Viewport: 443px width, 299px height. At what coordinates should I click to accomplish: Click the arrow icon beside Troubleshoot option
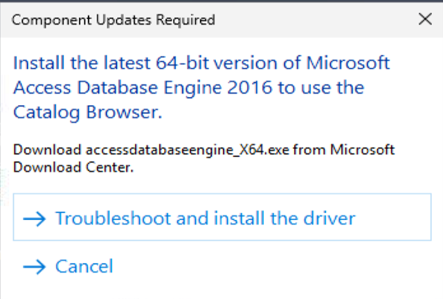click(x=34, y=219)
